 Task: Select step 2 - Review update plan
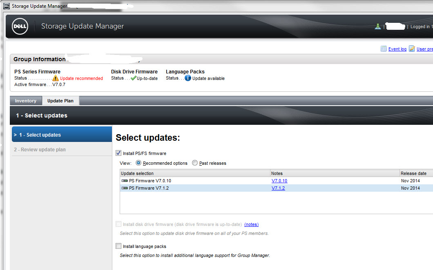(x=62, y=150)
